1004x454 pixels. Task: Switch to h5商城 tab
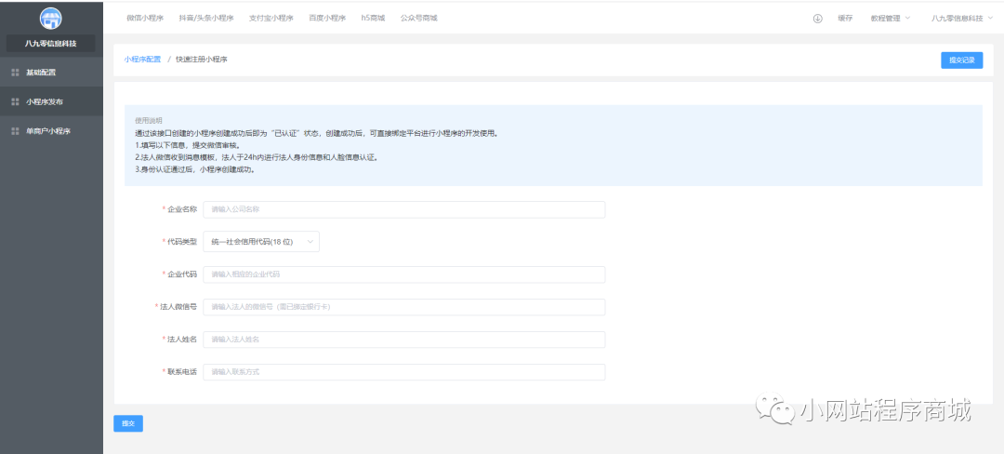click(x=373, y=19)
